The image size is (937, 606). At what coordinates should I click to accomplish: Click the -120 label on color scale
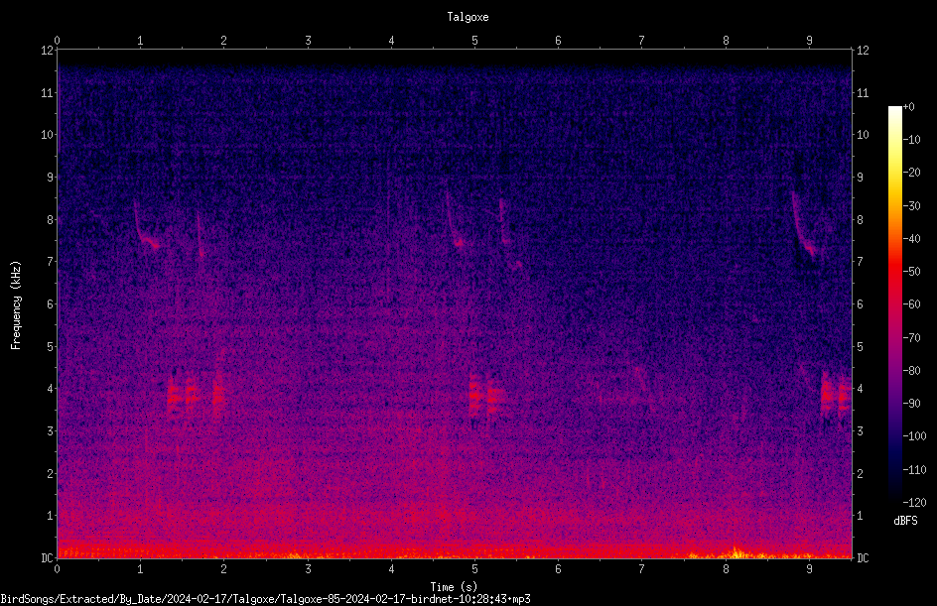(x=914, y=502)
